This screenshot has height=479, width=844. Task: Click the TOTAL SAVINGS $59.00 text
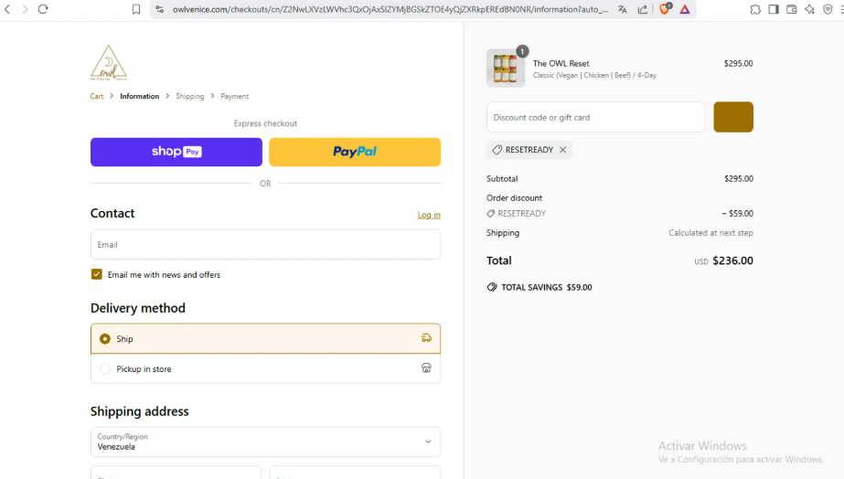click(546, 287)
